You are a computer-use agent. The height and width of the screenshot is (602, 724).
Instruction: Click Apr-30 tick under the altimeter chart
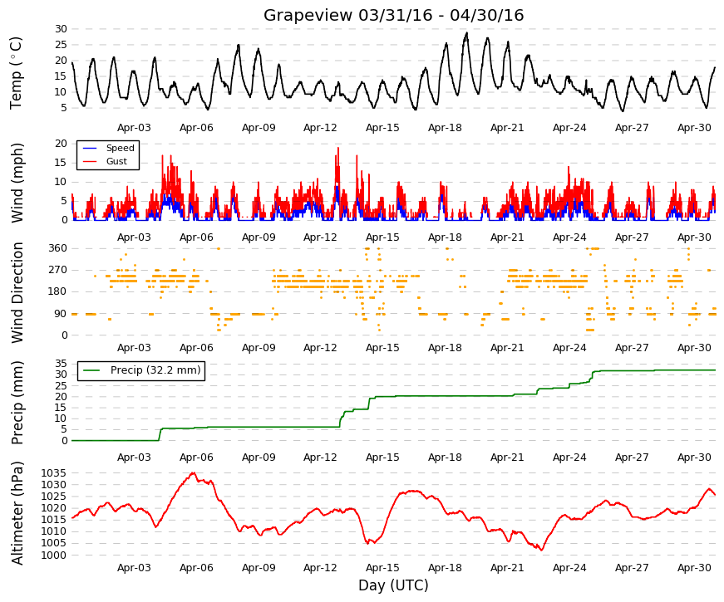pyautogui.click(x=694, y=568)
